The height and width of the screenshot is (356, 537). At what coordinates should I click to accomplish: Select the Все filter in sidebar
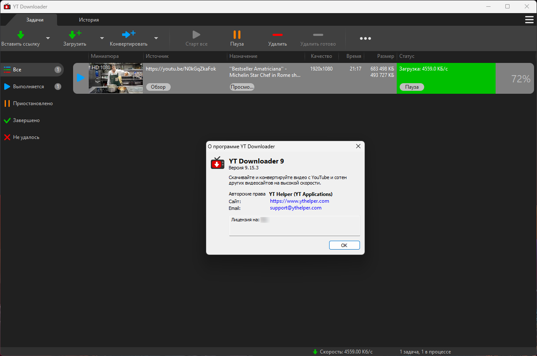coord(32,70)
